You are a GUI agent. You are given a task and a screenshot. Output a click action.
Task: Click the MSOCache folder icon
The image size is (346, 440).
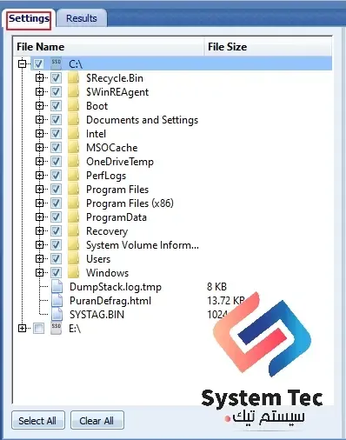pyautogui.click(x=74, y=148)
